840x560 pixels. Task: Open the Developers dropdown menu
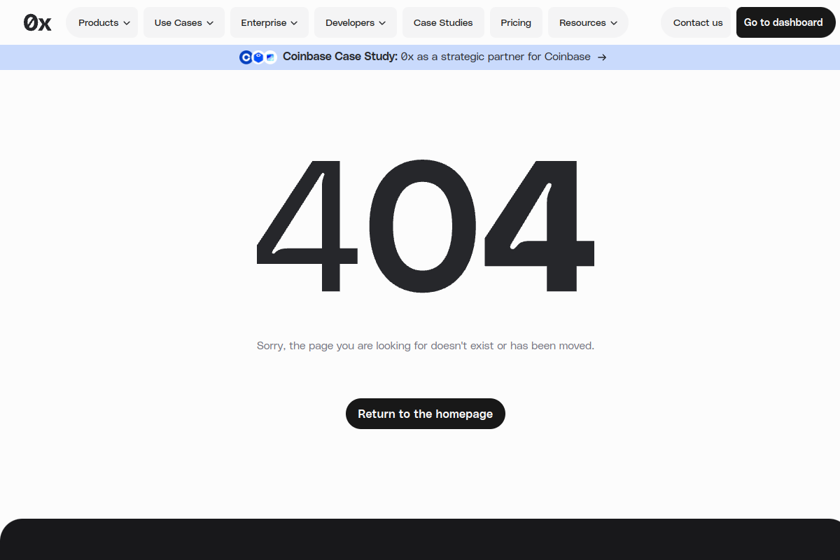point(356,22)
